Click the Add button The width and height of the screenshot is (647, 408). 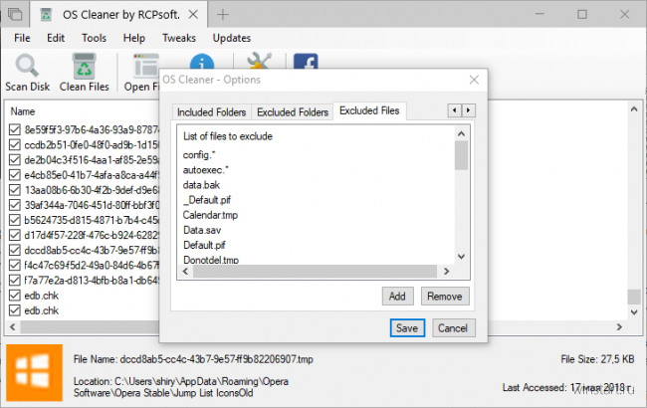[x=397, y=297]
